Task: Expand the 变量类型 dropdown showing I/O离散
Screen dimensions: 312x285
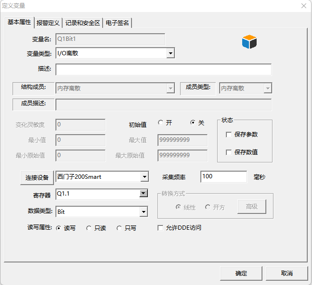Action: click(170, 53)
